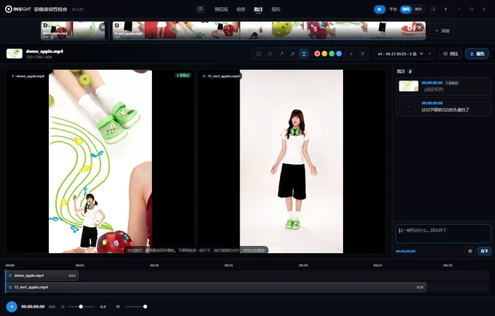Choose the blue annotation color
This screenshot has width=495, height=316.
(x=339, y=54)
